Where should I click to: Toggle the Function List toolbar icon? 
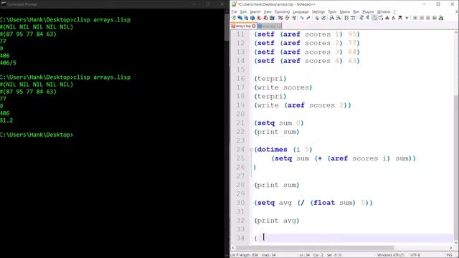[x=394, y=18]
